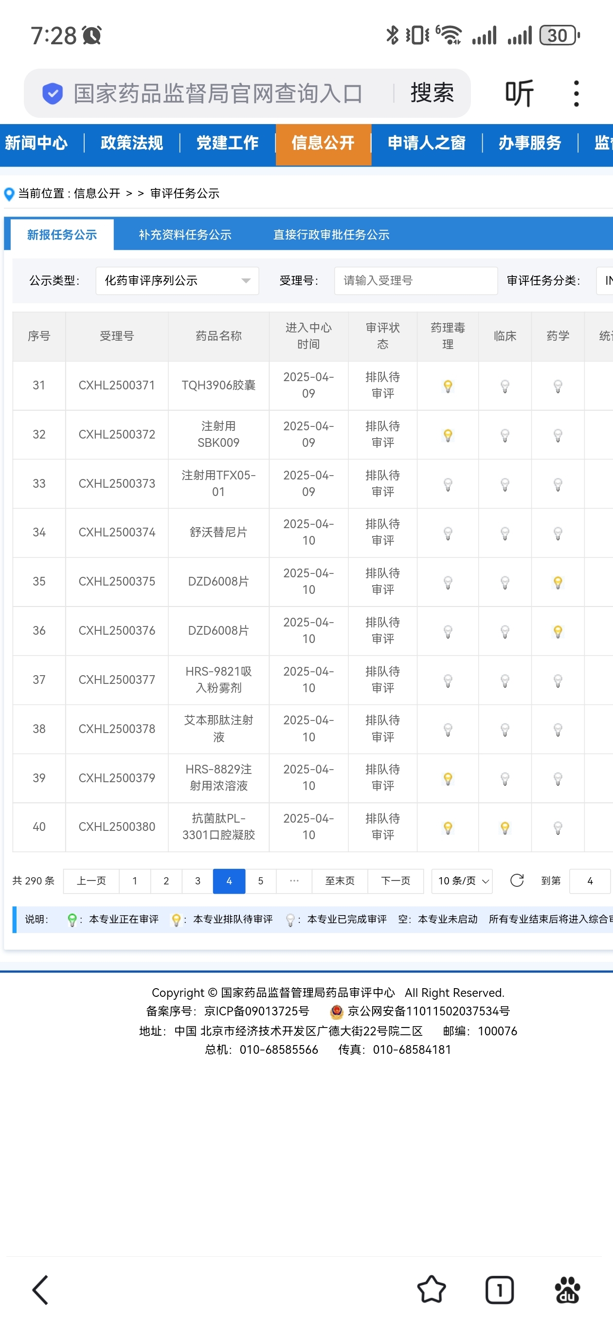Click drug name 艾本那肽注射液
This screenshot has width=613, height=1324.
coord(218,729)
